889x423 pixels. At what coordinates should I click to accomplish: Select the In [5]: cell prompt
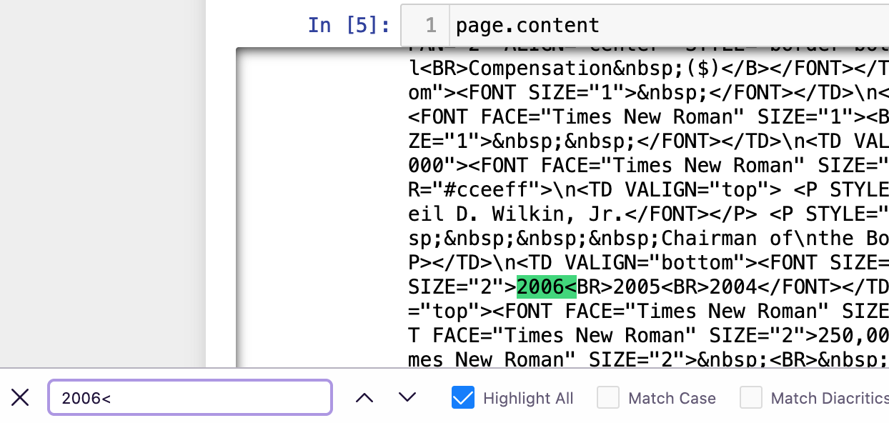349,26
